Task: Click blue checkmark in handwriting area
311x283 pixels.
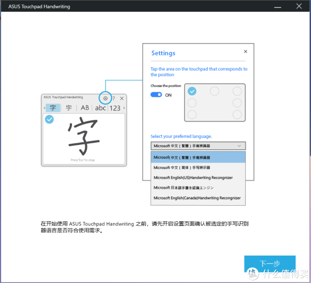Action: pos(49,119)
